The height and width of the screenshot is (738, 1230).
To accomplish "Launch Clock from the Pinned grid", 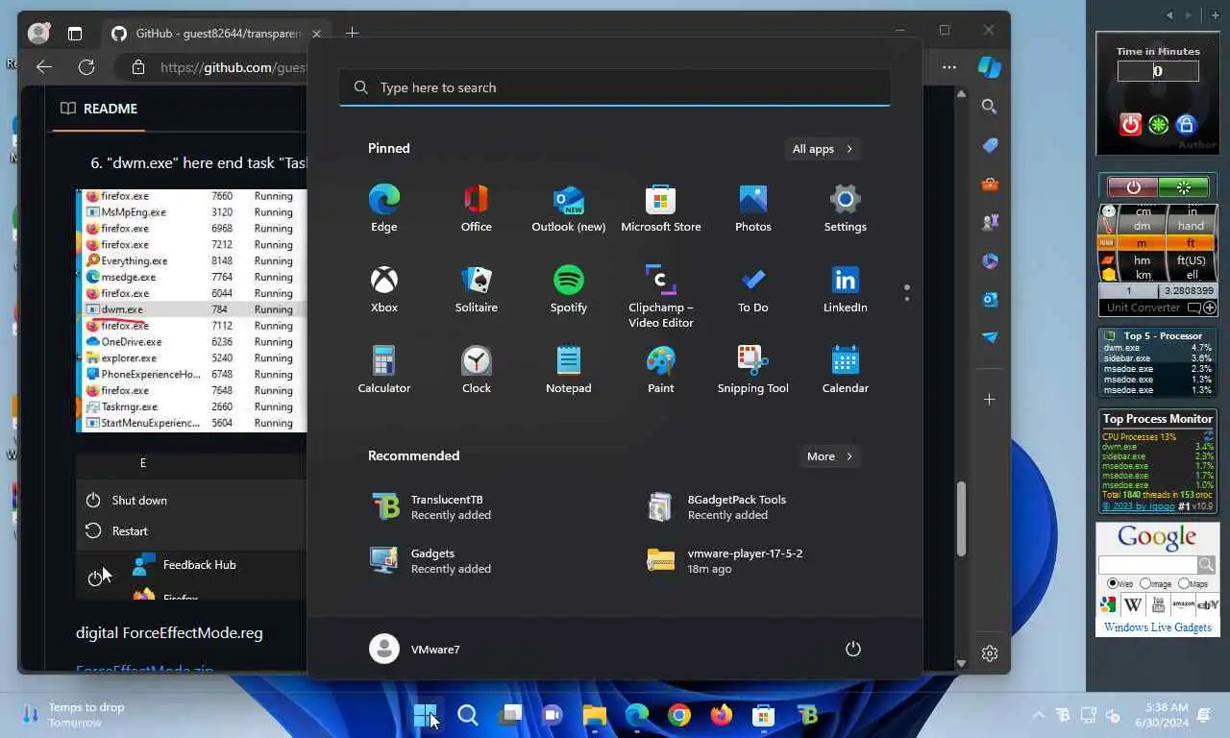I will click(x=476, y=370).
